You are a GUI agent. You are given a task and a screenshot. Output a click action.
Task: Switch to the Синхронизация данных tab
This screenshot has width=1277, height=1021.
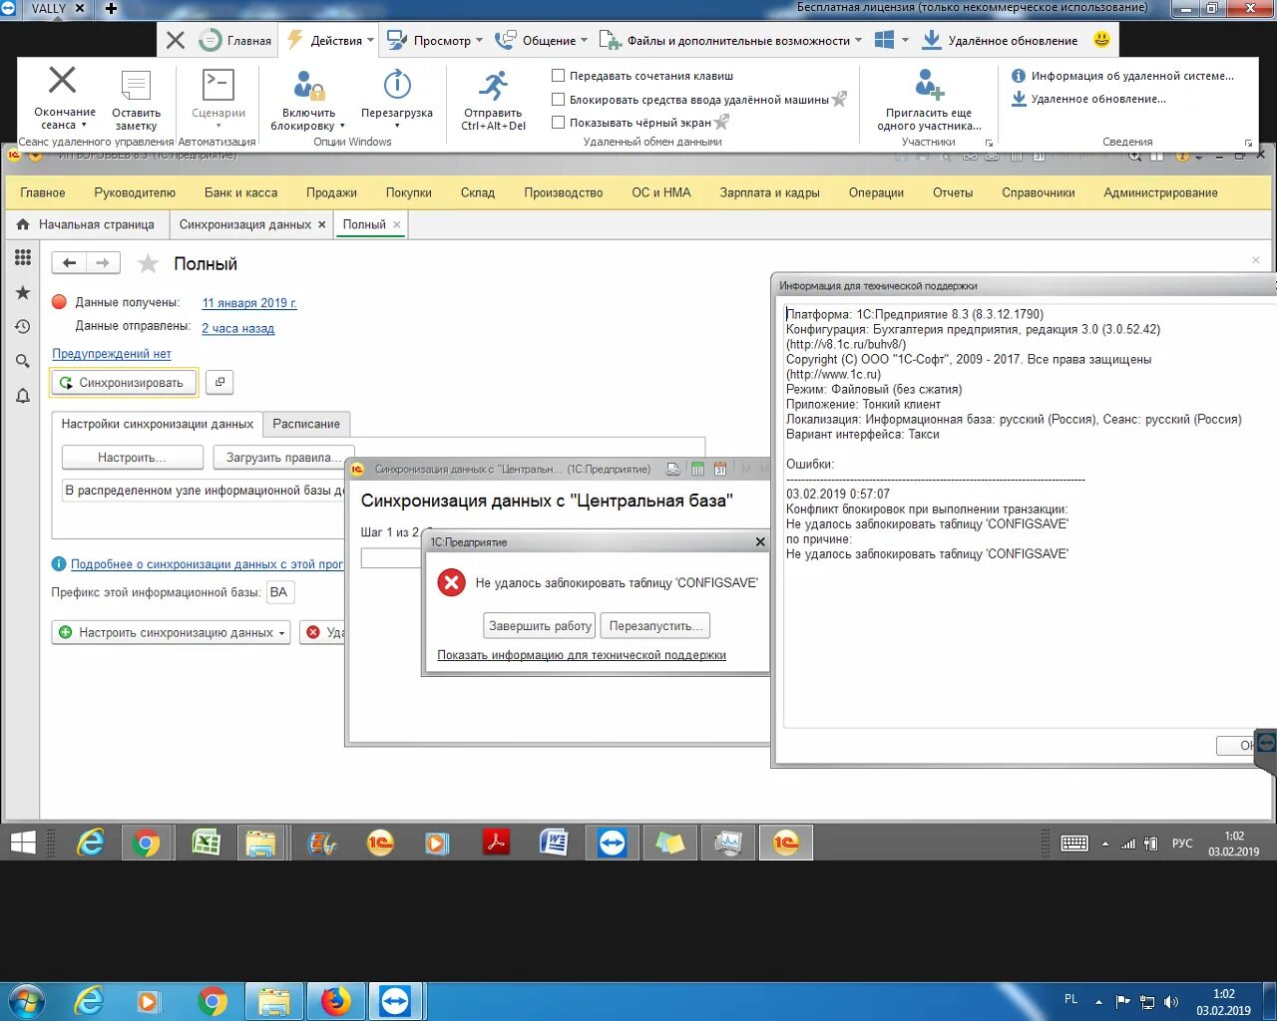click(245, 224)
